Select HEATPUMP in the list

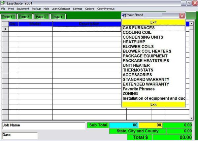153,42
